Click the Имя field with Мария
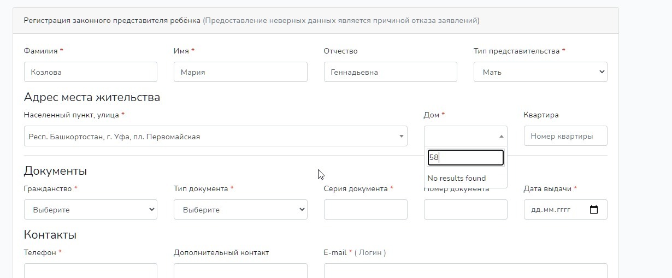 240,72
